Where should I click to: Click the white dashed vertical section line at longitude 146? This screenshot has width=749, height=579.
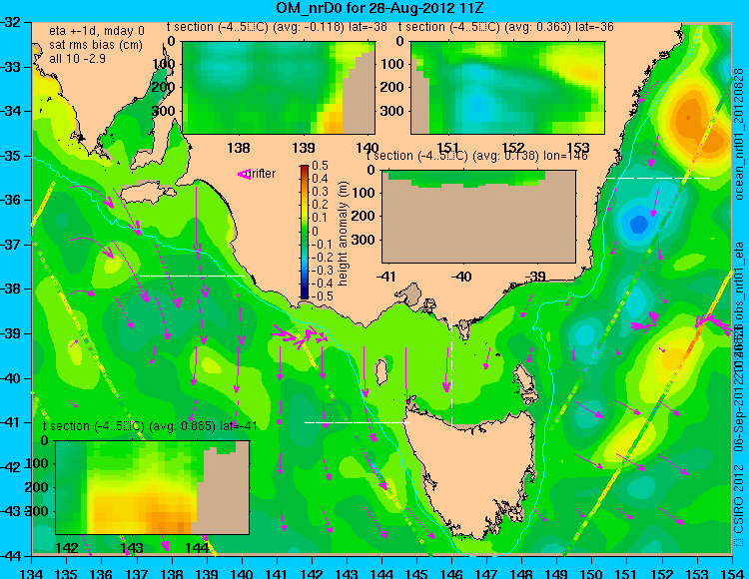click(x=451, y=369)
